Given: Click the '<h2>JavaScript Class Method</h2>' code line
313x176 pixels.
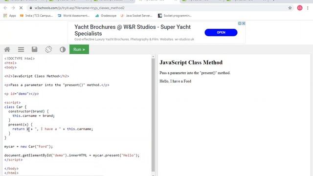Looking at the screenshot, I should click(37, 76).
